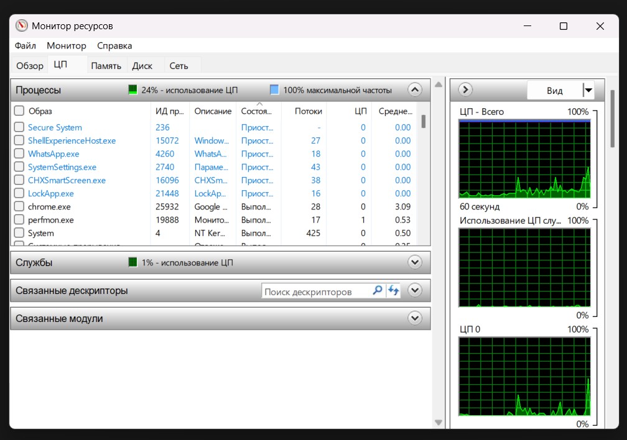Click PID 25932 in the chrome.exe row
This screenshot has width=627, height=440.
(x=167, y=206)
